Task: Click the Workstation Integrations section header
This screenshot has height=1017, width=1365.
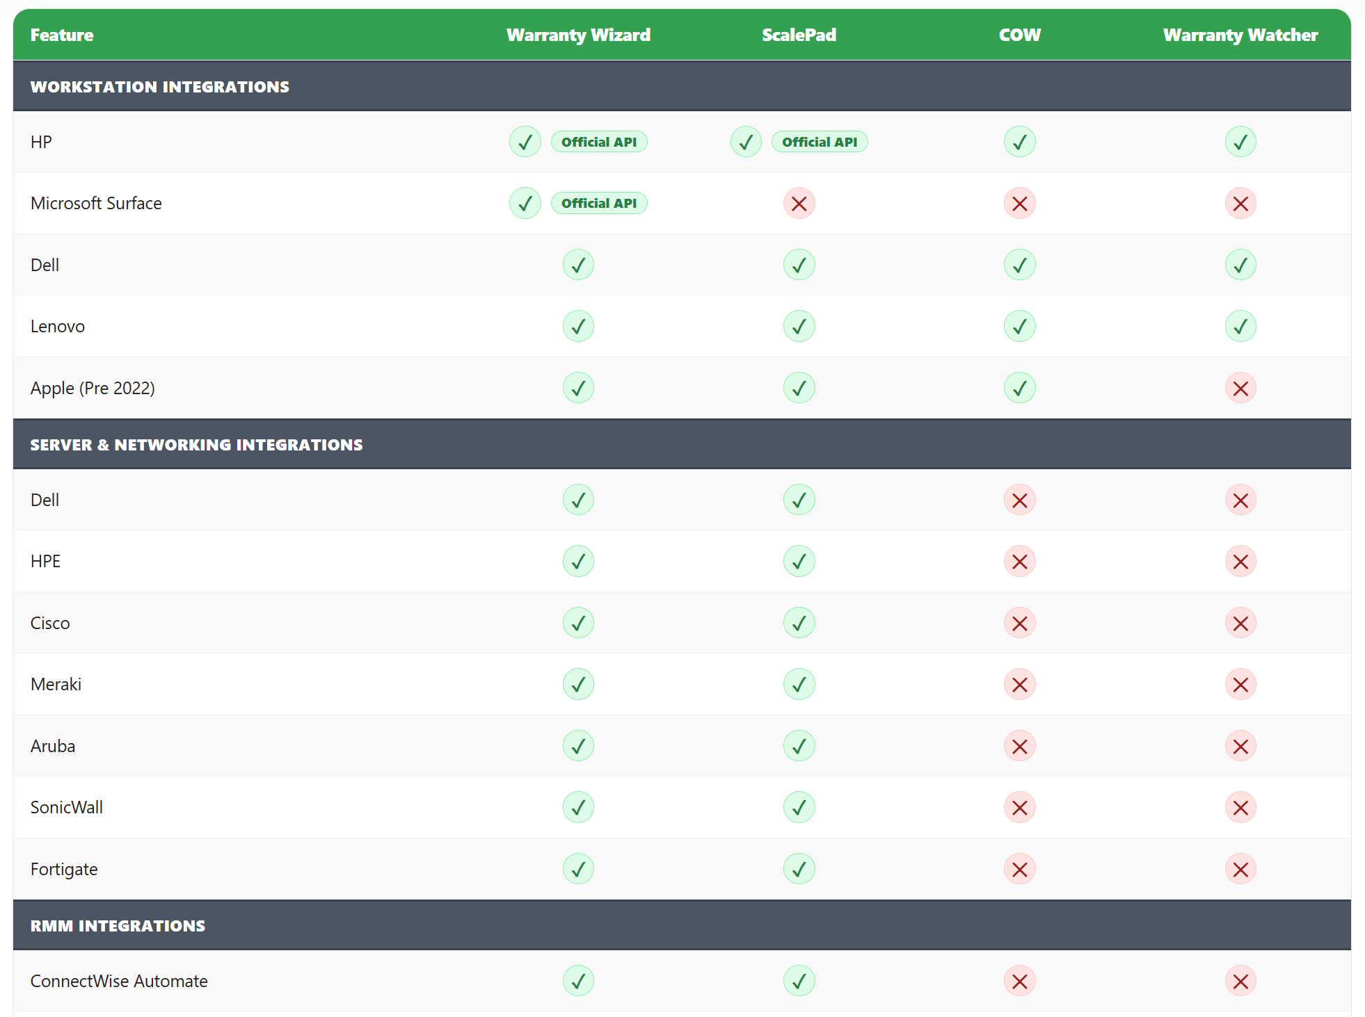Action: [159, 87]
